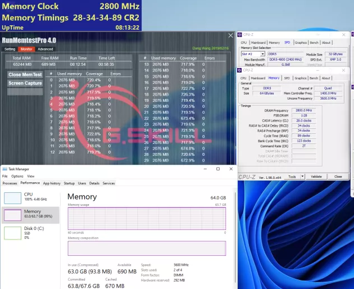Viewport: 354px width, 289px height.
Task: Close the RunMemtestPro window with X
Action: click(230, 35)
